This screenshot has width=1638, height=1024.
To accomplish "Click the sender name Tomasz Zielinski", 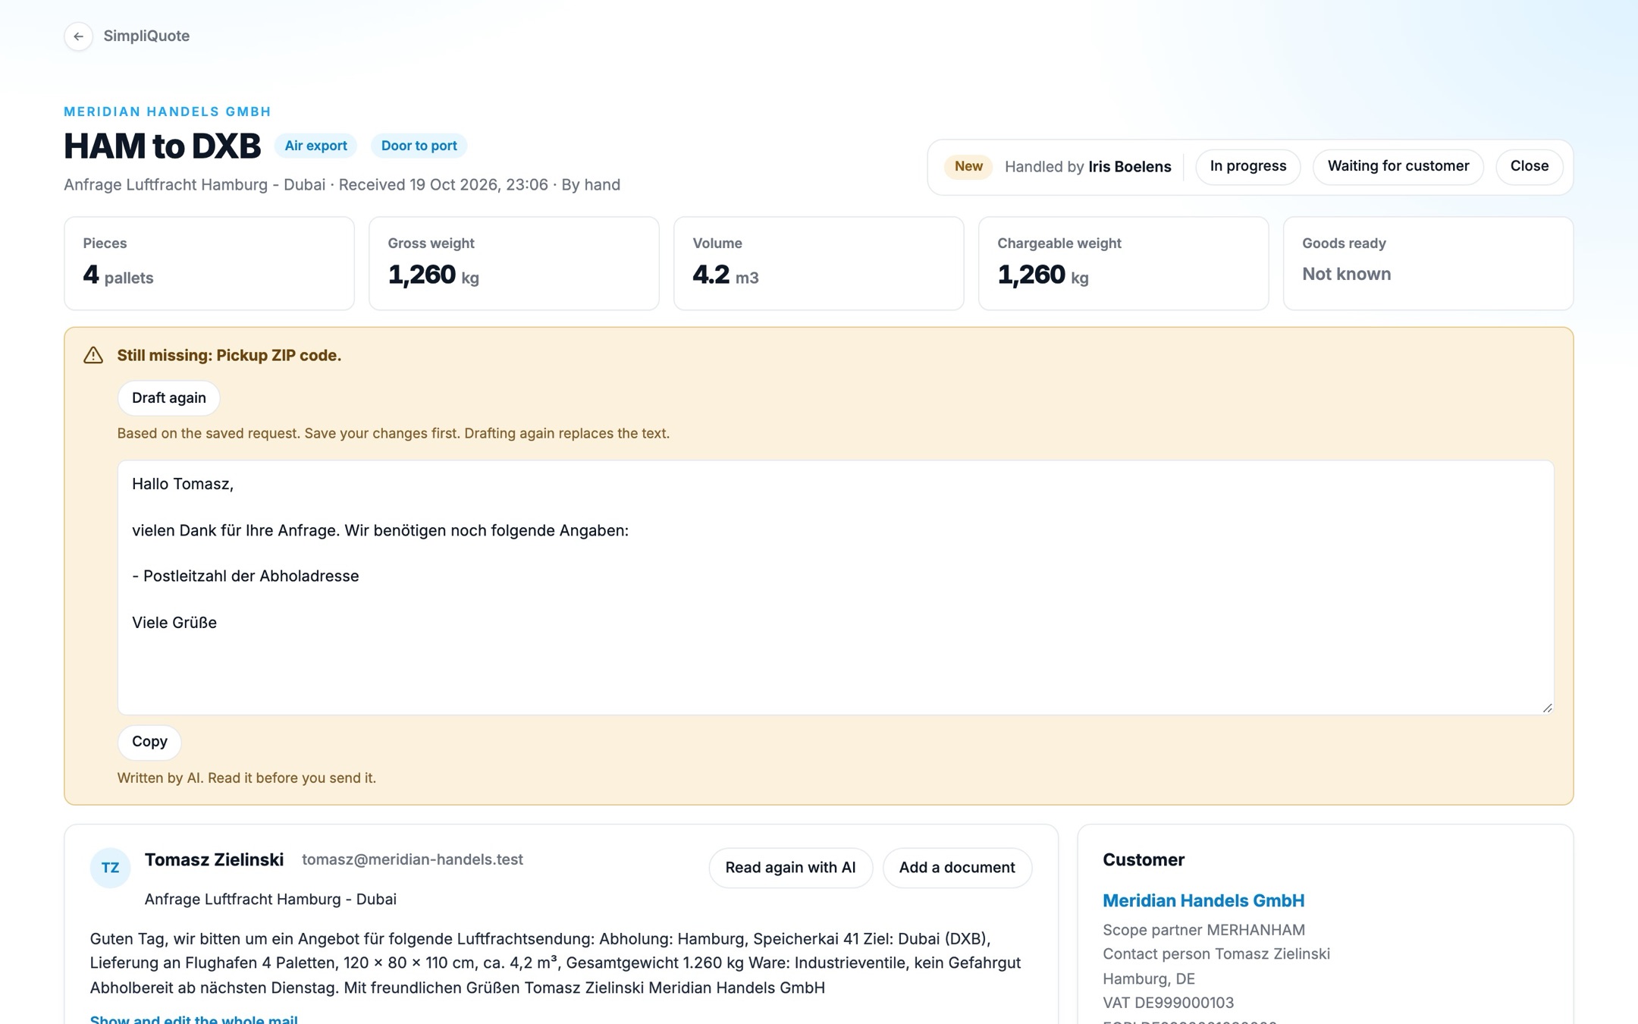I will coord(214,859).
